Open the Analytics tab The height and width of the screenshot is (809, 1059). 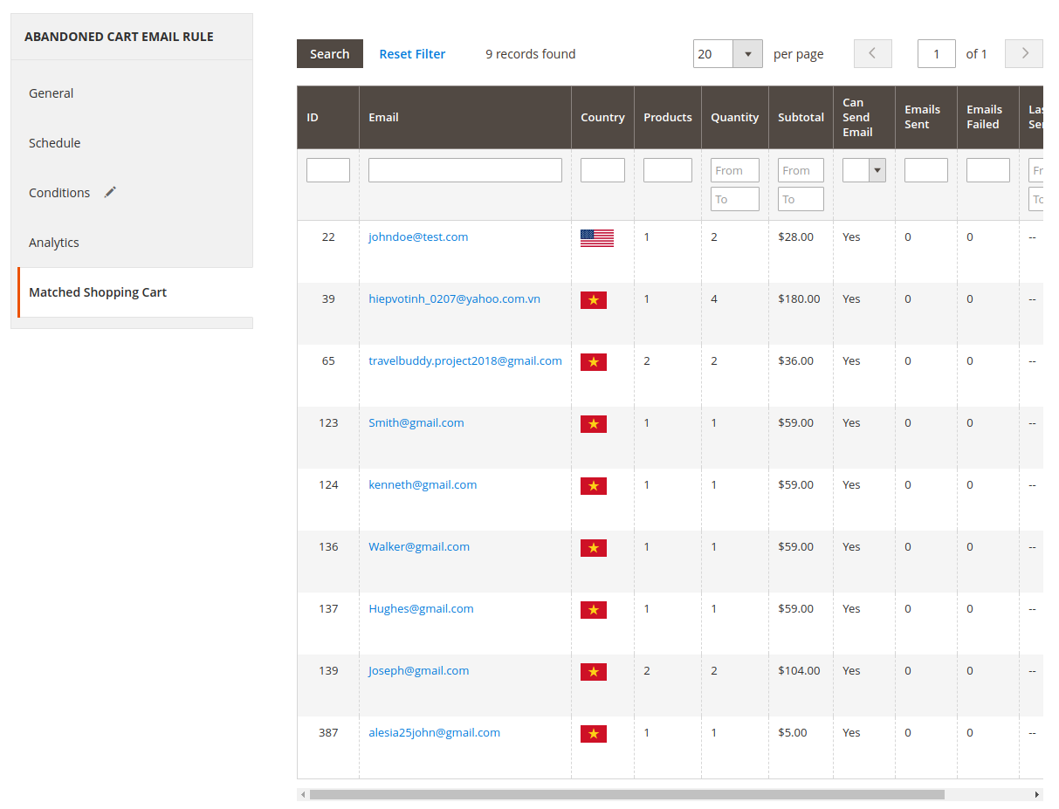coord(54,243)
